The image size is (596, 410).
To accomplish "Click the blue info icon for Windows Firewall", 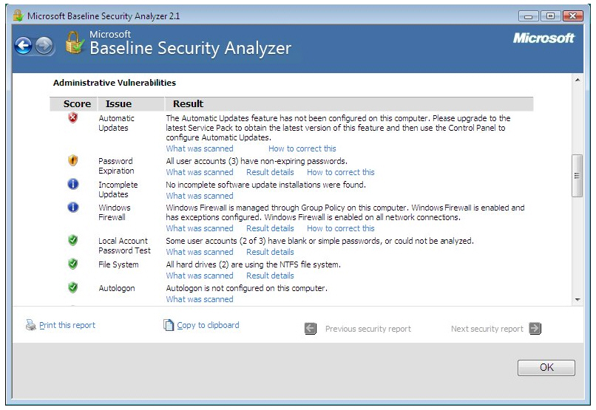I will [73, 208].
